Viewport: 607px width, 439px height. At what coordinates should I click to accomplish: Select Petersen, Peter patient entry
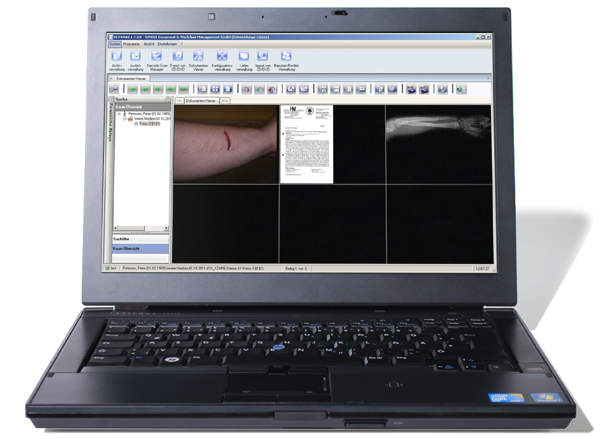coord(149,114)
